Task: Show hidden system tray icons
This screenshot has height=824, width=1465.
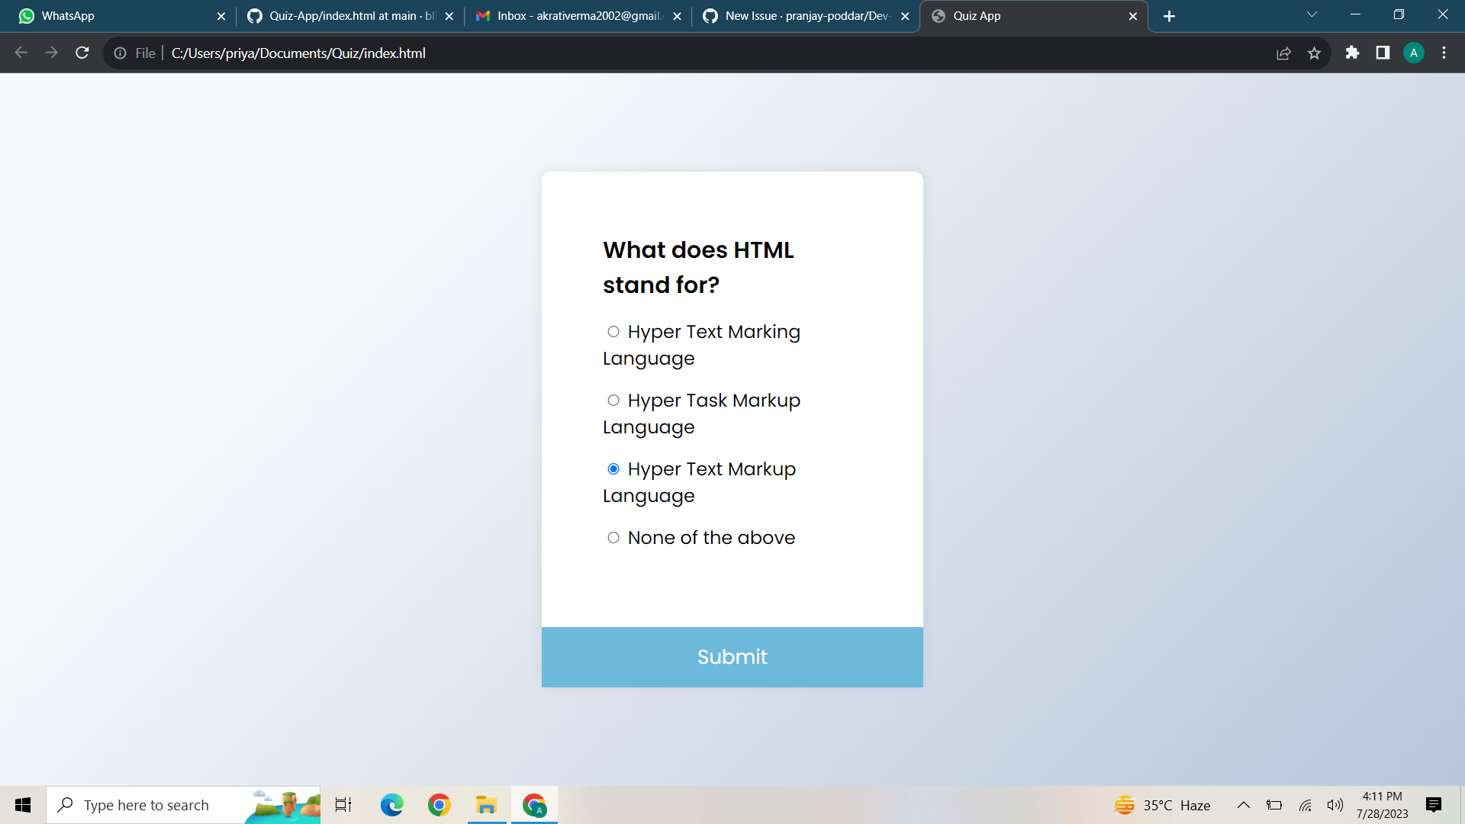Action: 1243,805
